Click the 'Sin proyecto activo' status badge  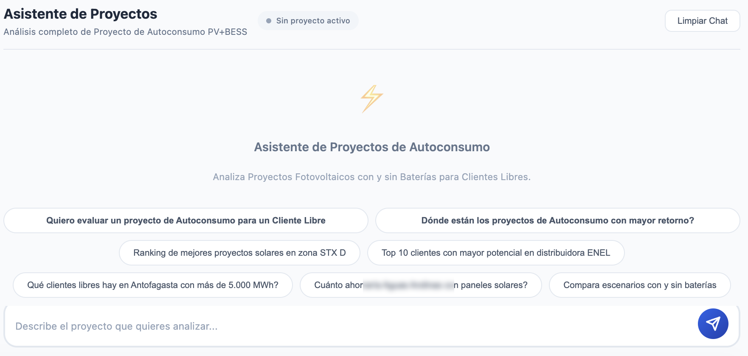click(x=308, y=21)
